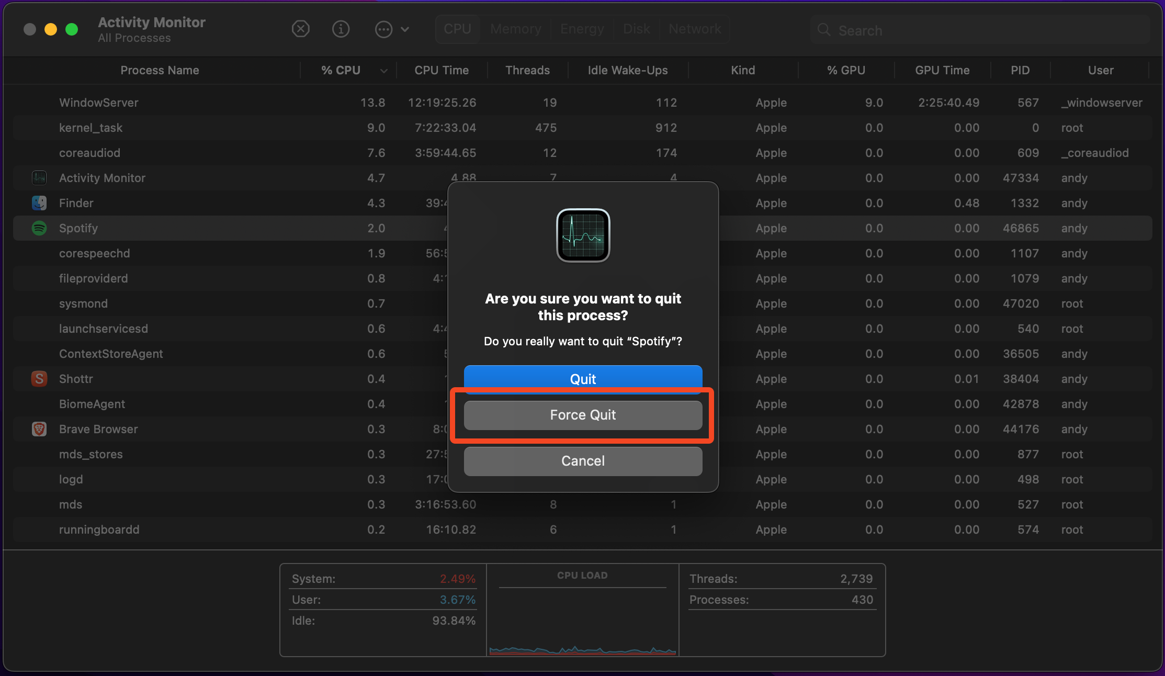Open the chevron dropdown beside the options button
The height and width of the screenshot is (676, 1165).
(x=406, y=29)
